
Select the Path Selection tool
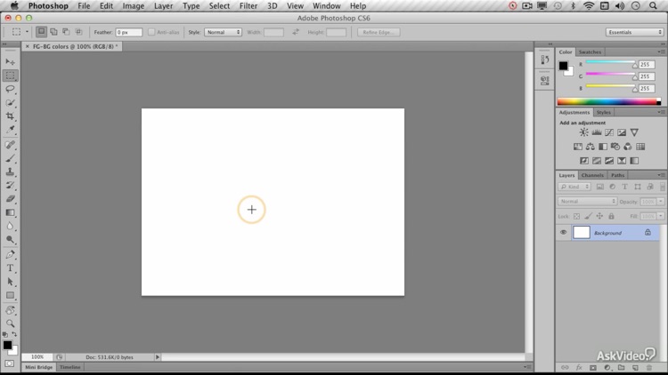click(10, 282)
